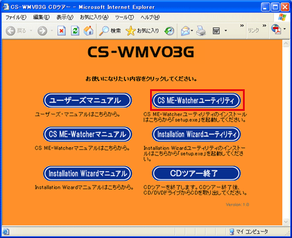This screenshot has width=292, height=238.
Task: Click the Adobe PDF converter icon
Action: (276, 29)
